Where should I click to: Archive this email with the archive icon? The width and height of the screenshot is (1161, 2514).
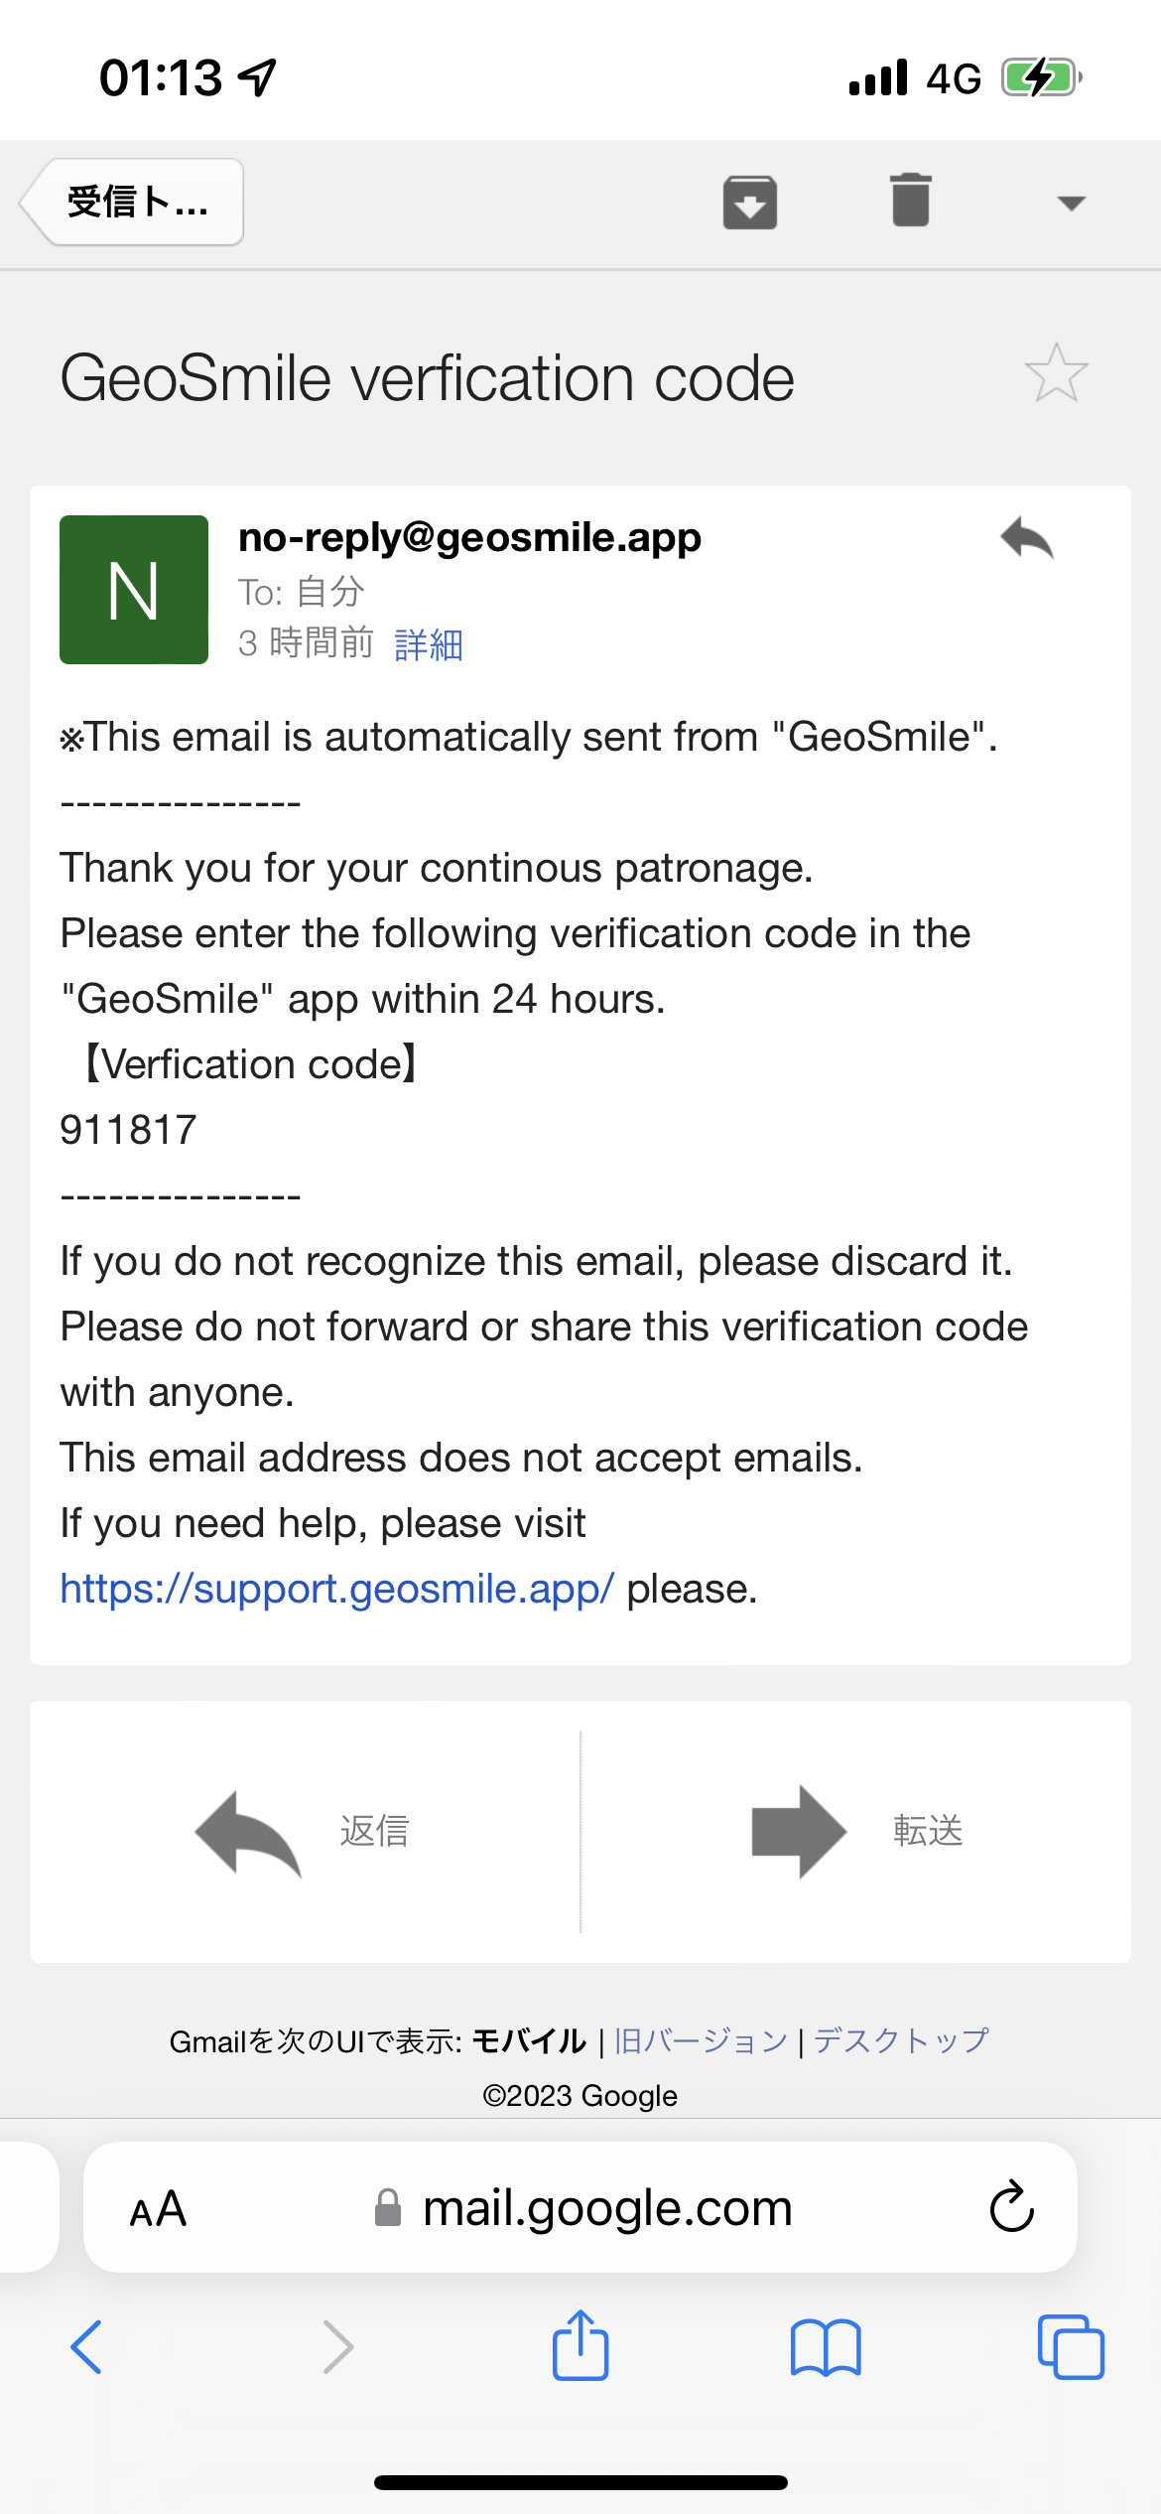[x=749, y=202]
